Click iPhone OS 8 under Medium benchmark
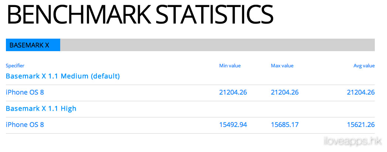Screen dimensions: 387x152 (25, 92)
